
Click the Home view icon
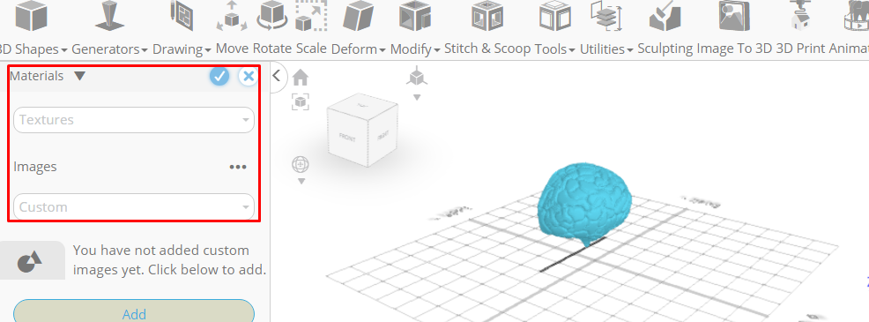point(301,77)
